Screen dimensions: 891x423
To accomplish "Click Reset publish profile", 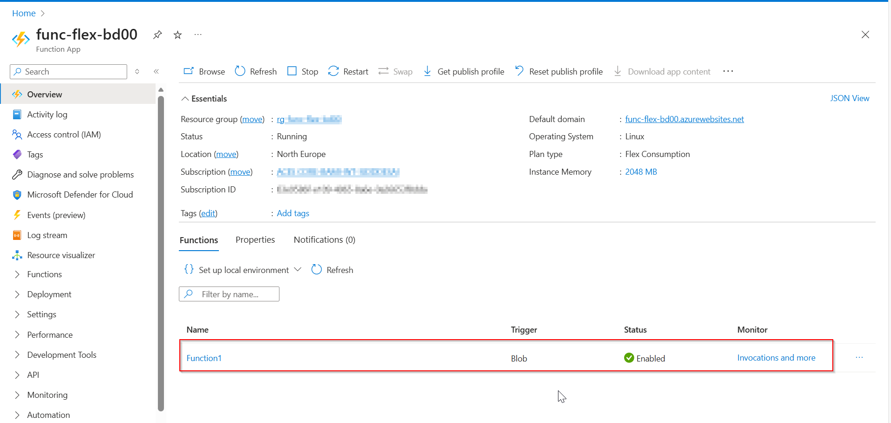I will coord(559,71).
